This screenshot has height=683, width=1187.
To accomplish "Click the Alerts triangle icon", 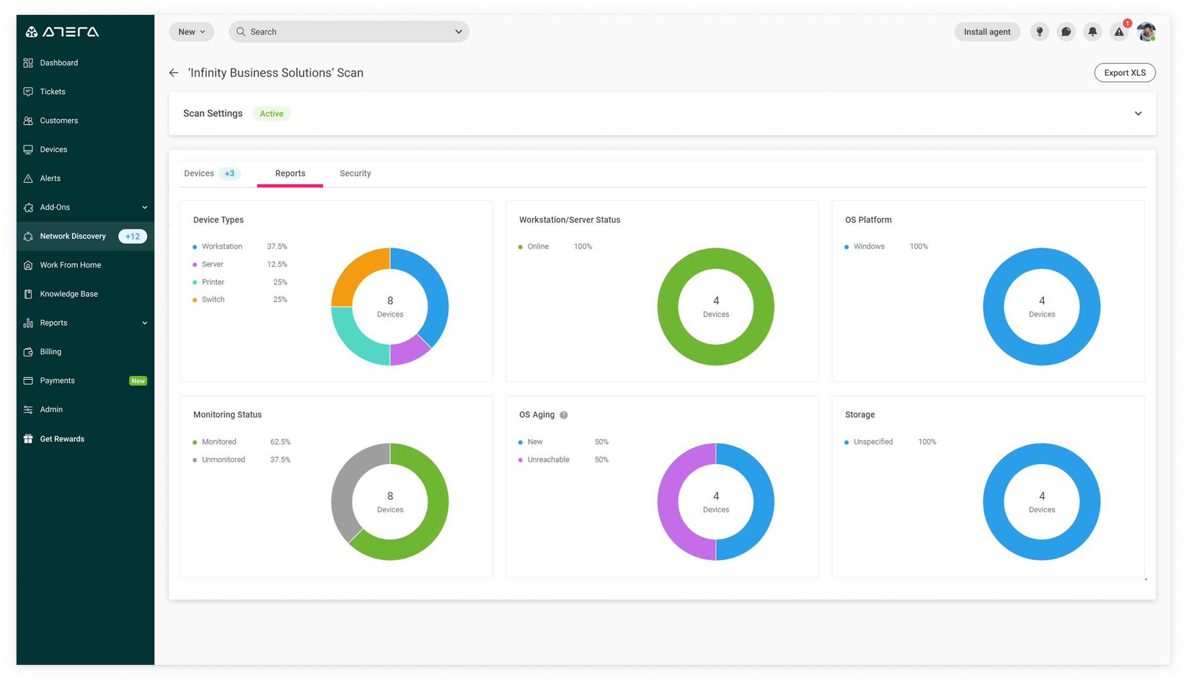I will tap(28, 178).
